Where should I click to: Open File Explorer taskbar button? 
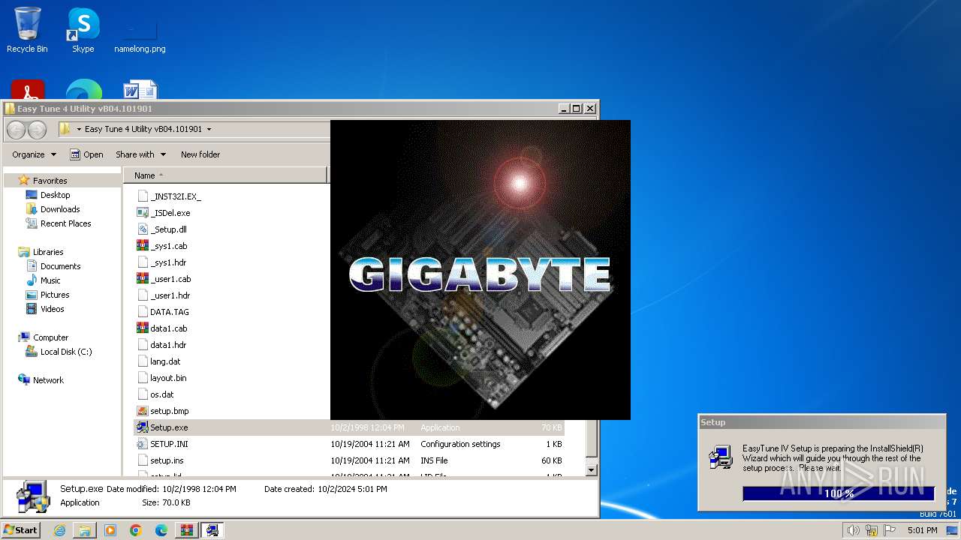[85, 530]
